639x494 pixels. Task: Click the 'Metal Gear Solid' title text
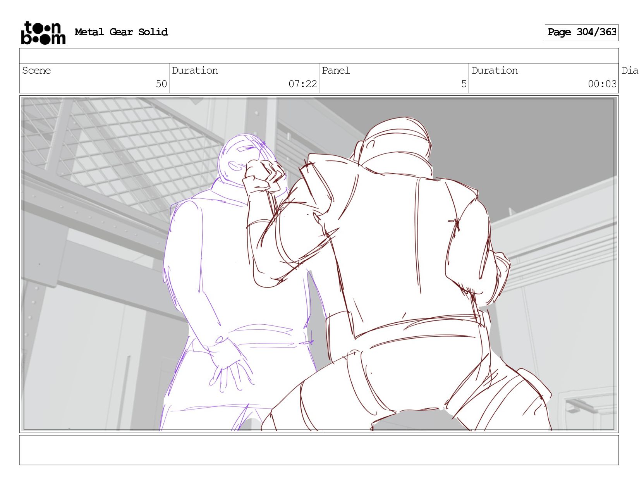click(x=121, y=32)
